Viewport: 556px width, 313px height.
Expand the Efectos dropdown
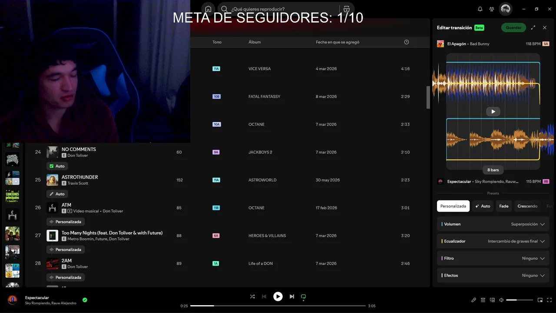coord(493,275)
